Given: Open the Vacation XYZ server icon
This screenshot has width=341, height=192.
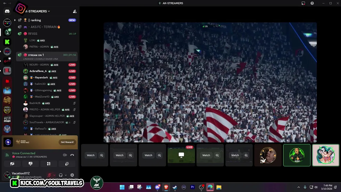Looking at the screenshot, I should pyautogui.click(x=7, y=23).
